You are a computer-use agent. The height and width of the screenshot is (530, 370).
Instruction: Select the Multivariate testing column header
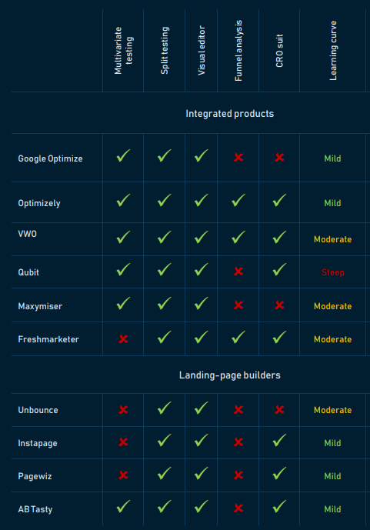pyautogui.click(x=124, y=51)
